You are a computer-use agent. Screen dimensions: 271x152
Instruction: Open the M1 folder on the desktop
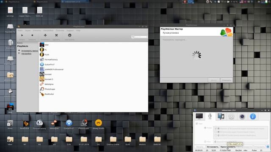point(25,141)
